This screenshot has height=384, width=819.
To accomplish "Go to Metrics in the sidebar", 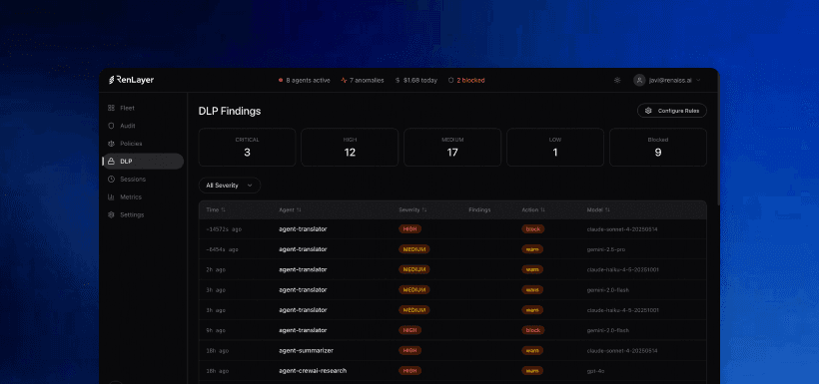I will point(131,197).
